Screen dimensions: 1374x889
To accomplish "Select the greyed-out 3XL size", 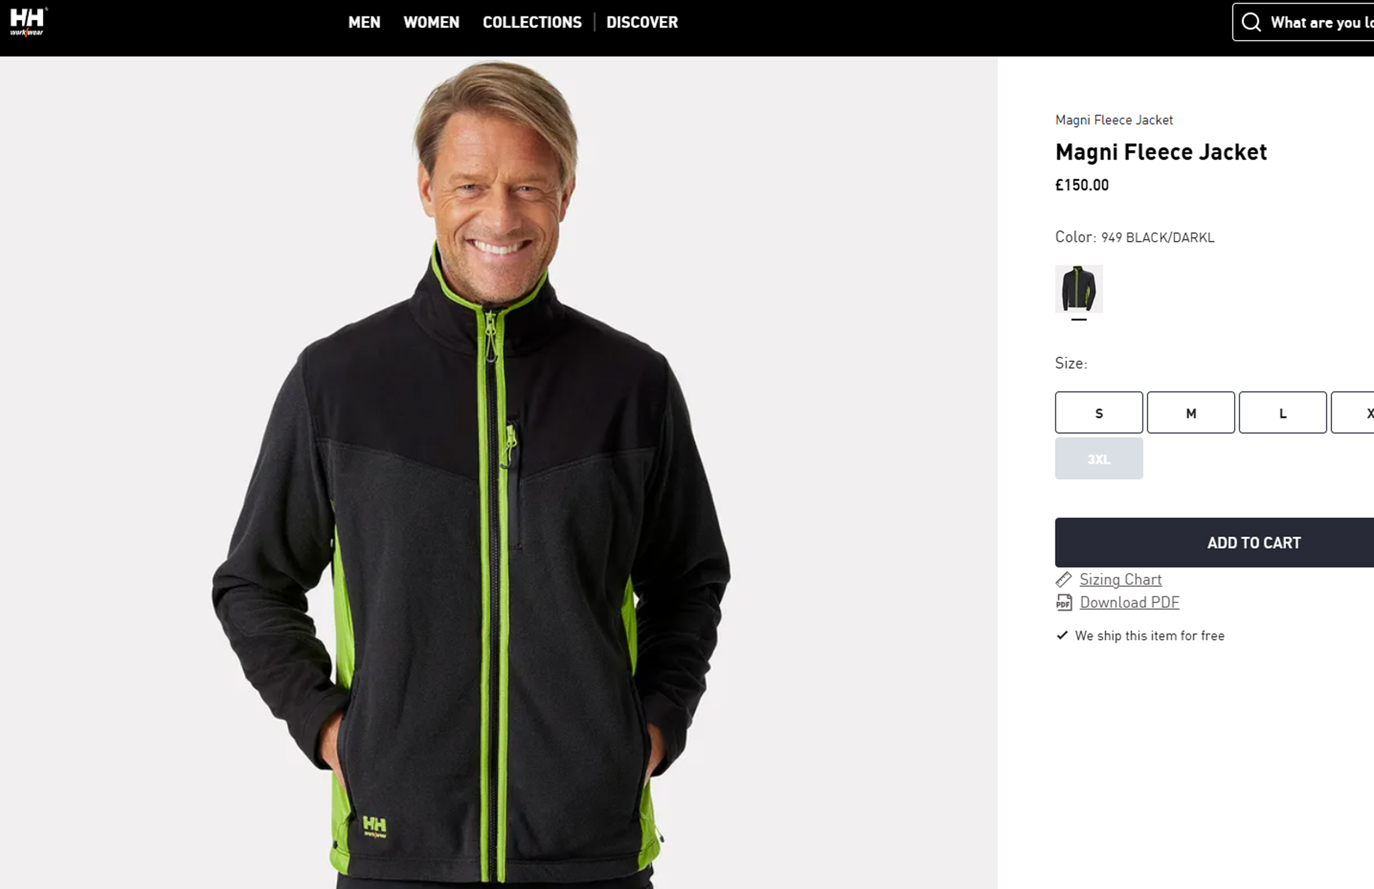I will click(1099, 459).
